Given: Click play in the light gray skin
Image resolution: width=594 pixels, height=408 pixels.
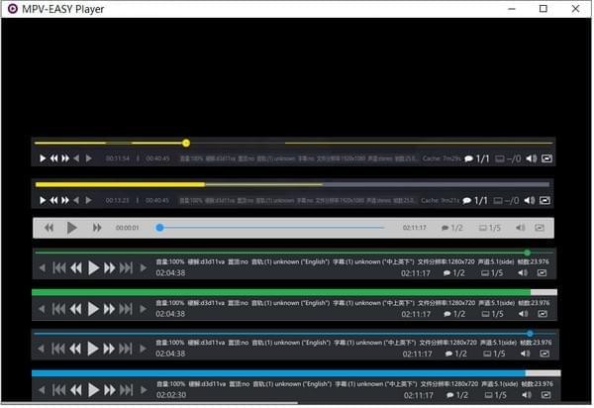Looking at the screenshot, I should (x=71, y=228).
